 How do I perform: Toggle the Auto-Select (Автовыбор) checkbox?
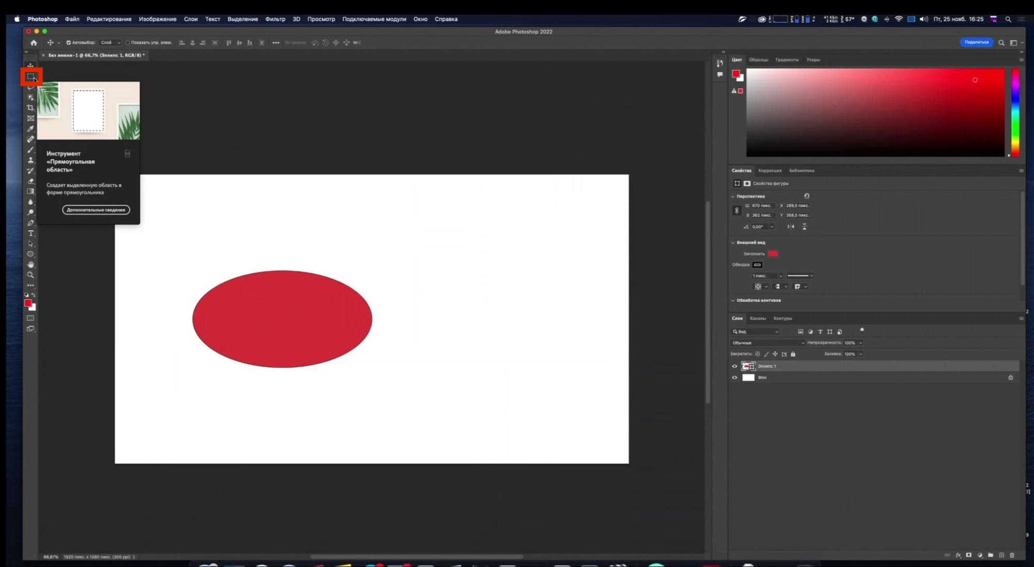point(68,42)
